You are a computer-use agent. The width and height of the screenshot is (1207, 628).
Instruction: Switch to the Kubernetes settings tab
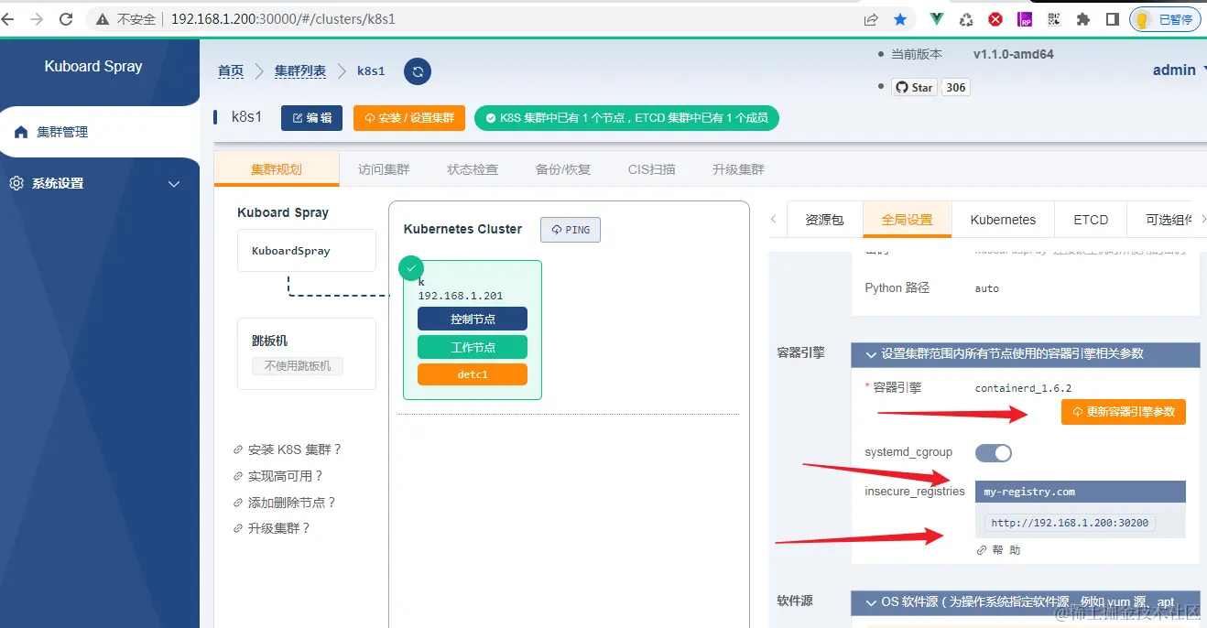point(1003,220)
